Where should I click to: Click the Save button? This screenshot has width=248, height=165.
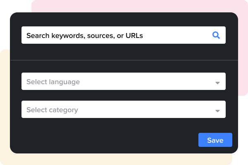click(215, 140)
